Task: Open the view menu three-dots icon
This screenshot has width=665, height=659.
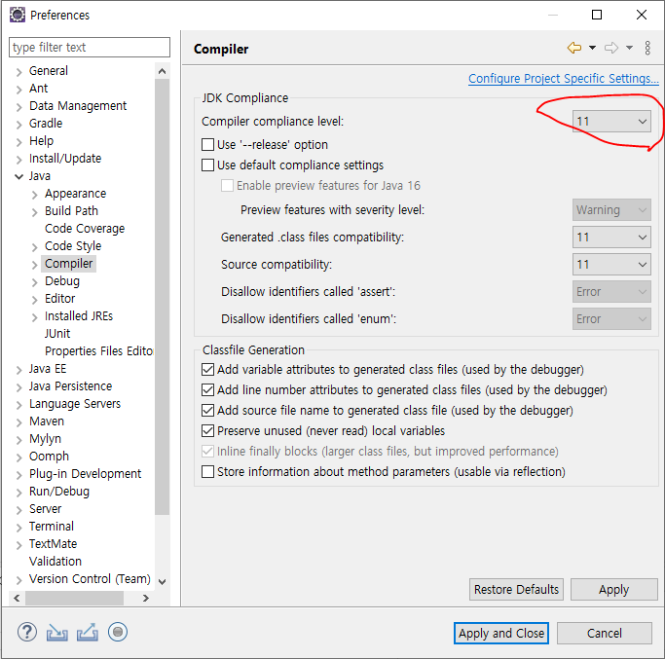Action: pos(647,48)
